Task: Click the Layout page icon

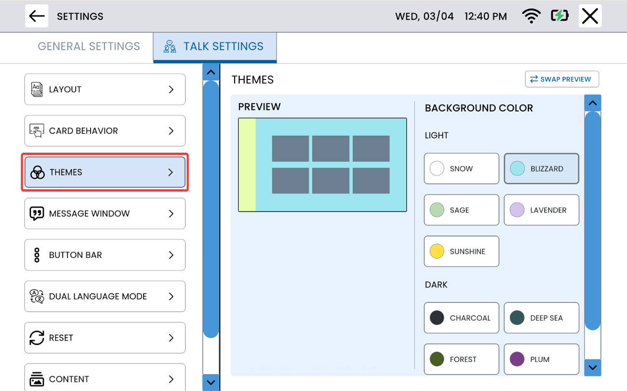Action: coord(37,90)
